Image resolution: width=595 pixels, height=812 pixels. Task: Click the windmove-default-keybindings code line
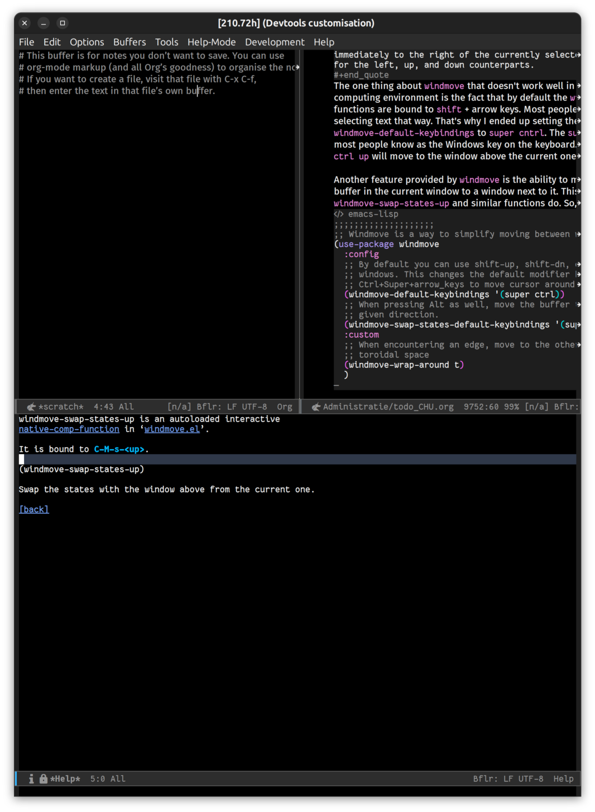tap(454, 295)
